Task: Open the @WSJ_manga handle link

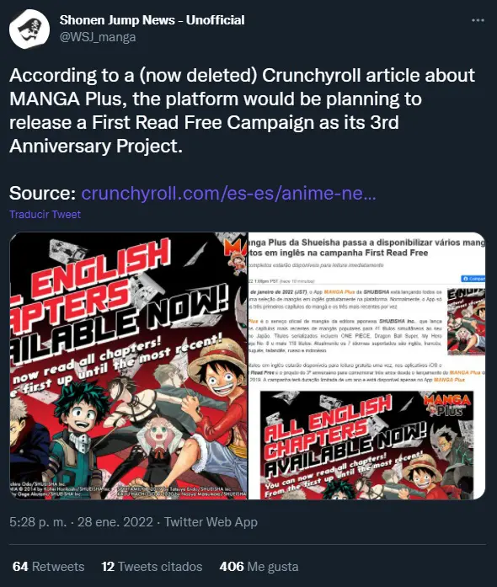Action: pyautogui.click(x=98, y=37)
